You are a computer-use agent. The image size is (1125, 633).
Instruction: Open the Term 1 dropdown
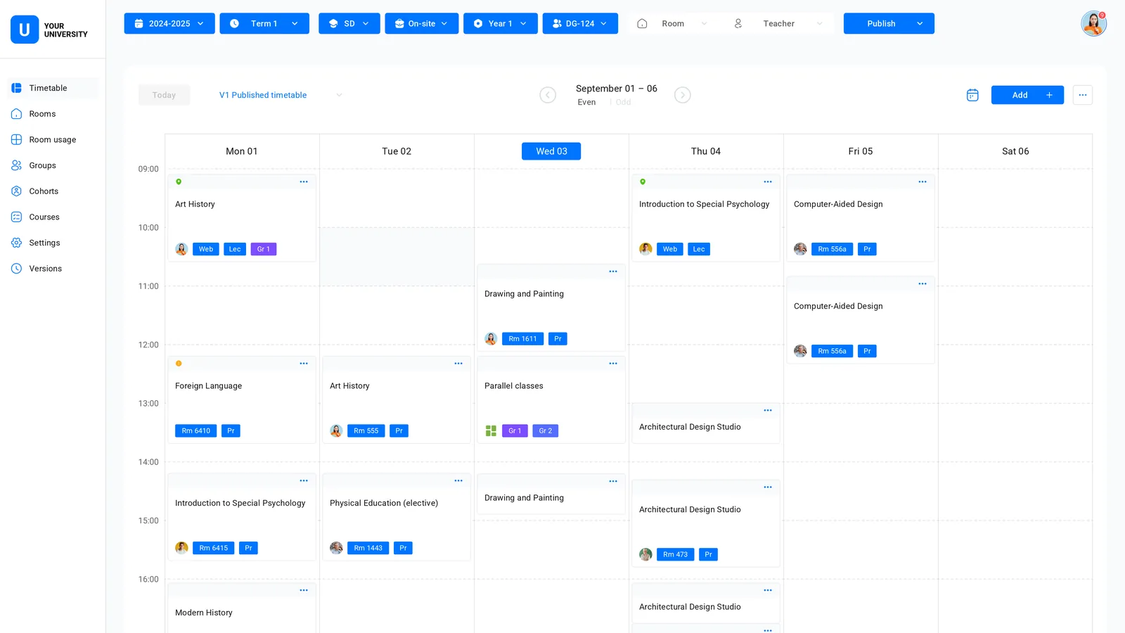point(264,23)
